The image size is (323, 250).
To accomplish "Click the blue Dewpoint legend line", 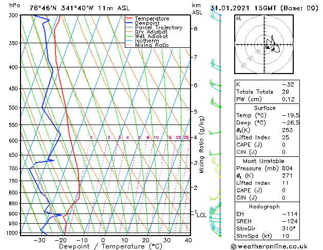I will pos(129,23).
